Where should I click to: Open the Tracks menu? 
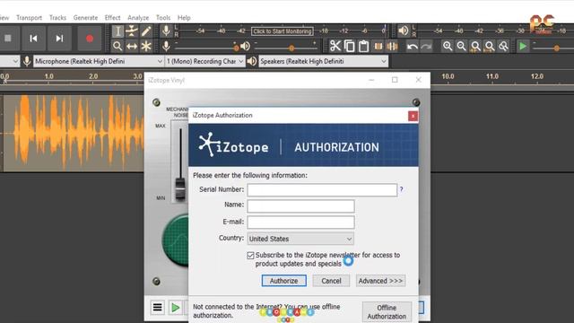[57, 18]
